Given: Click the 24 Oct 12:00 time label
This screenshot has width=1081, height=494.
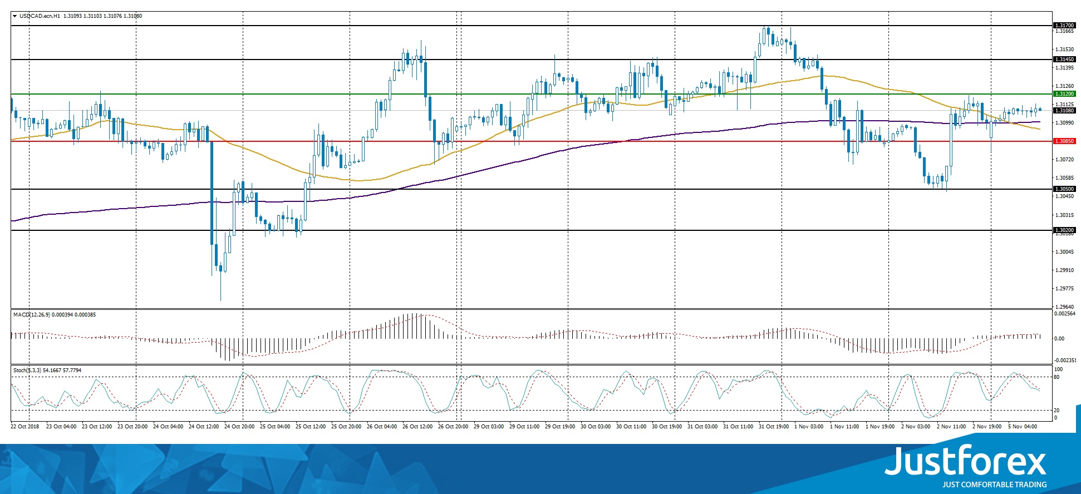Looking at the screenshot, I should click(x=204, y=427).
